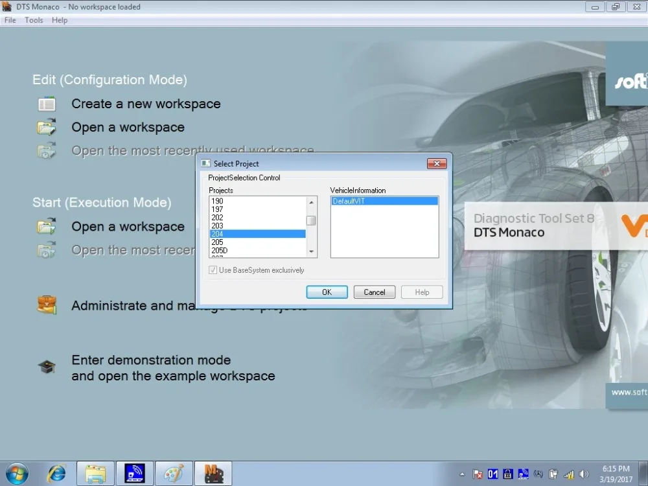Screen dimensions: 648x486
Task: Click Open a workspace under Edit mode
Action: (x=128, y=127)
